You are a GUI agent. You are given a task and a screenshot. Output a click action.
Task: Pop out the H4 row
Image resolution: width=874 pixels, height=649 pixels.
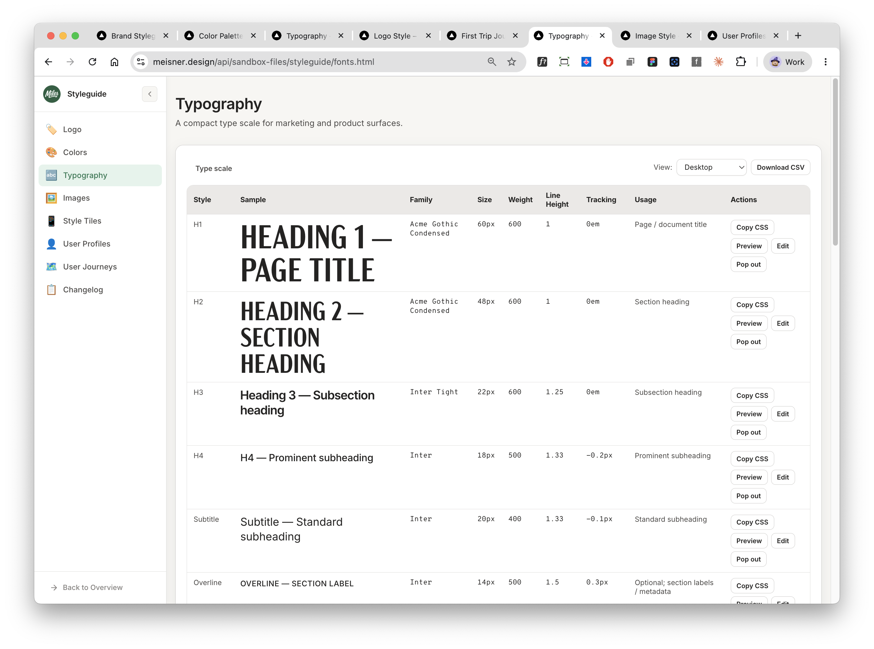tap(748, 496)
